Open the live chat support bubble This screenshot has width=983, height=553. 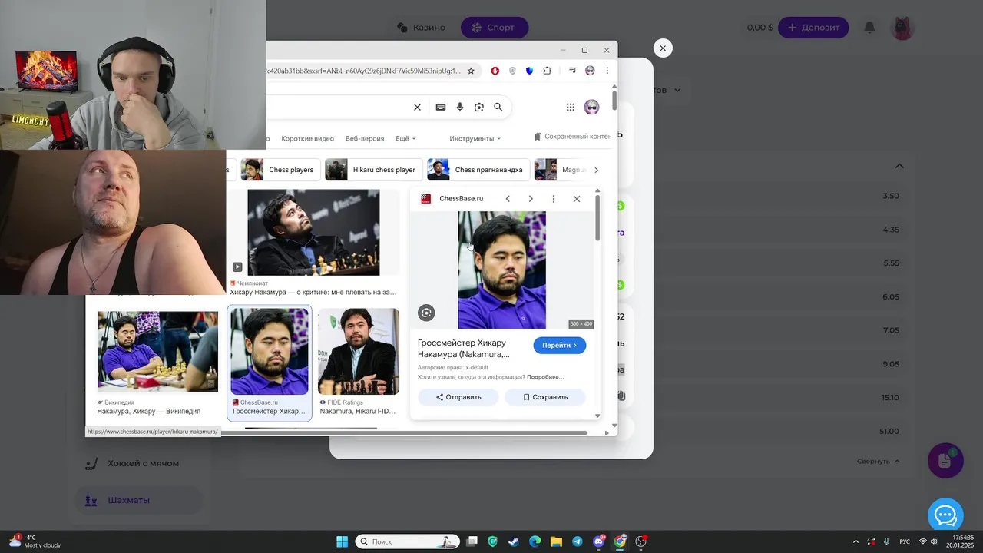(x=945, y=515)
